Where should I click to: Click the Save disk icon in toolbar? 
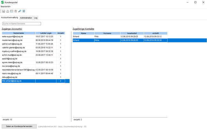click(4, 11)
